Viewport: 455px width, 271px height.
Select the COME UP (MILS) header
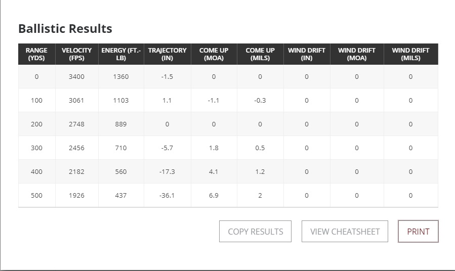pos(260,54)
